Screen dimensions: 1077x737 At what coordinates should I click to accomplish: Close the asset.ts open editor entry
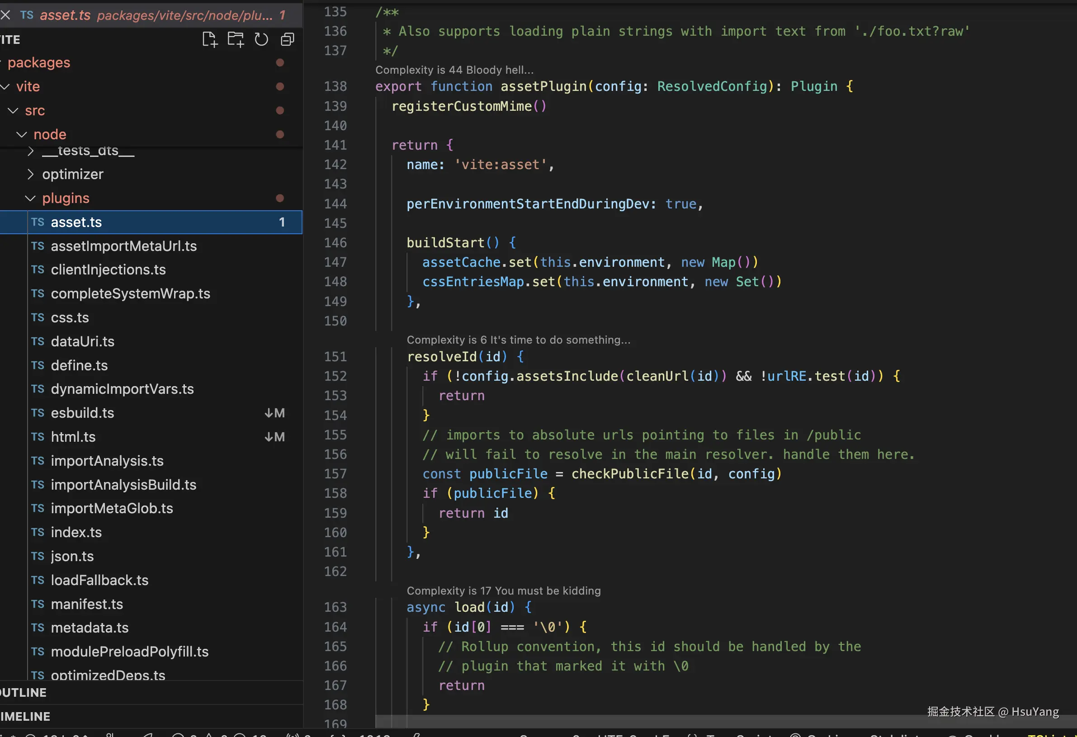5,15
